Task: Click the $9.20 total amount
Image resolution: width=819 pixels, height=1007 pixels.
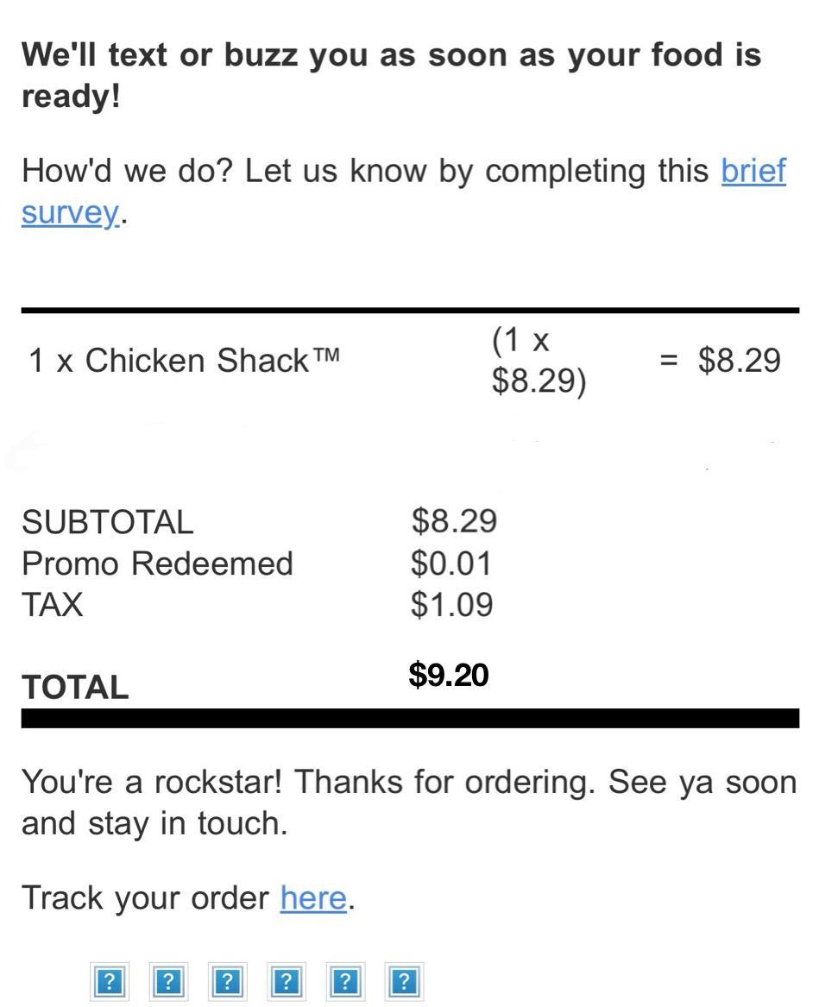Action: [x=449, y=675]
